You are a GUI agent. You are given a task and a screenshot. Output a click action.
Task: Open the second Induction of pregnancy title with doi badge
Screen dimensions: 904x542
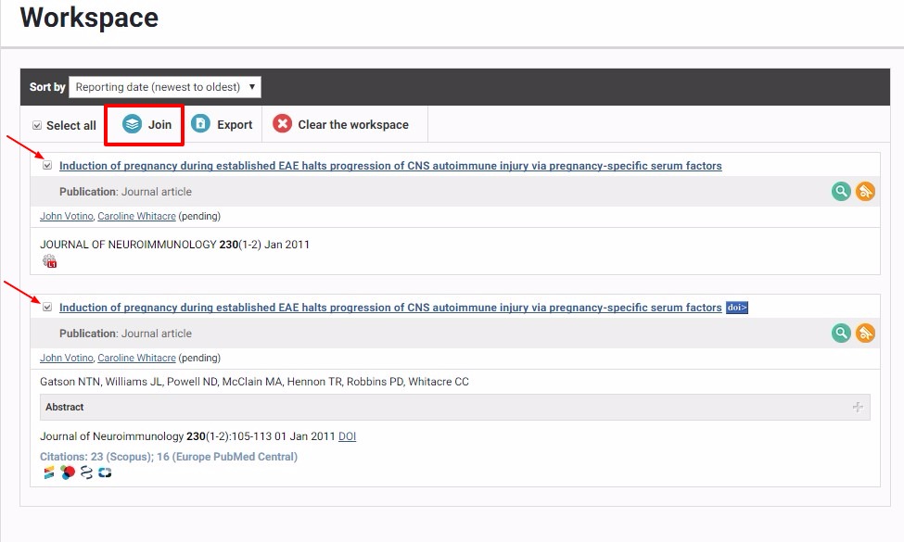(390, 308)
